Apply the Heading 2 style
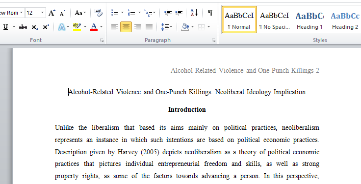This screenshot has height=184, width=361. [x=345, y=20]
